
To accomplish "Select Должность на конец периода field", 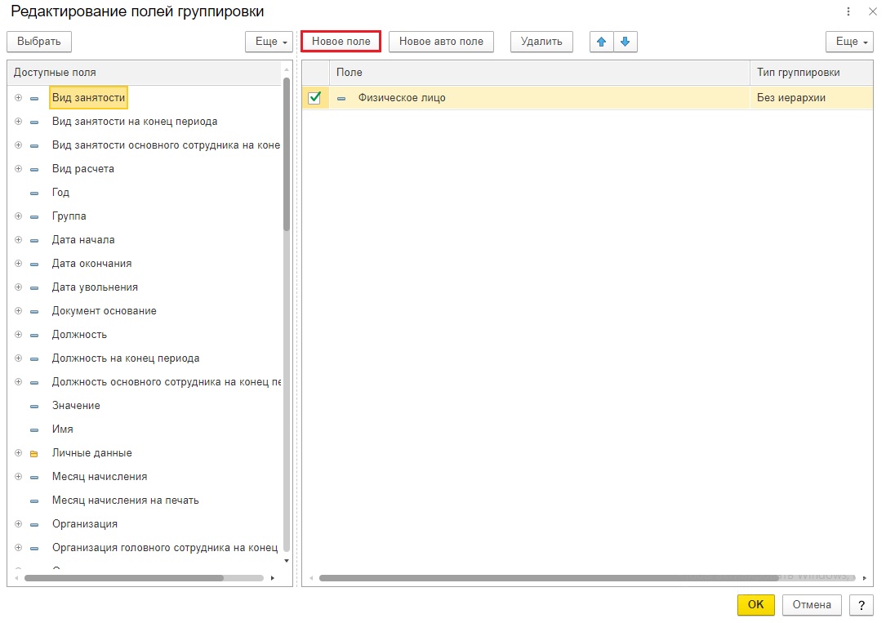I will pos(126,358).
